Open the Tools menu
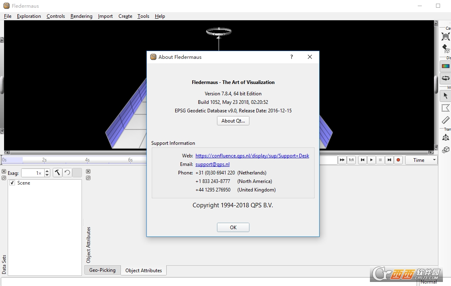This screenshot has width=451, height=286. [x=143, y=16]
